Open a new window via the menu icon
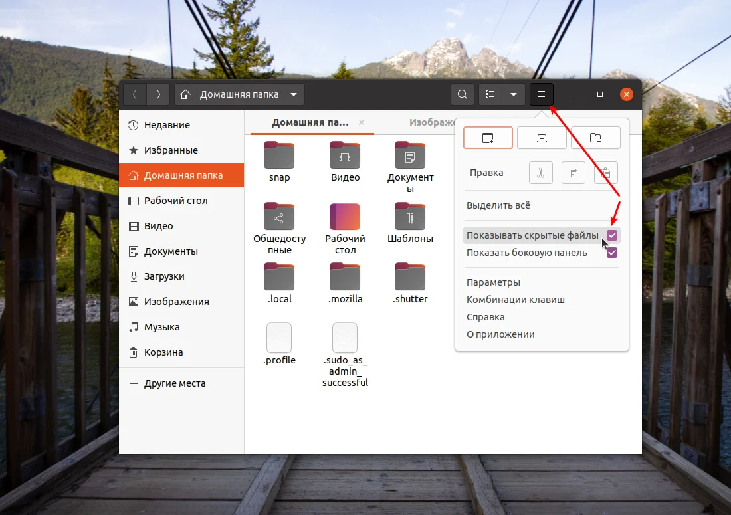This screenshot has width=731, height=515. (488, 138)
